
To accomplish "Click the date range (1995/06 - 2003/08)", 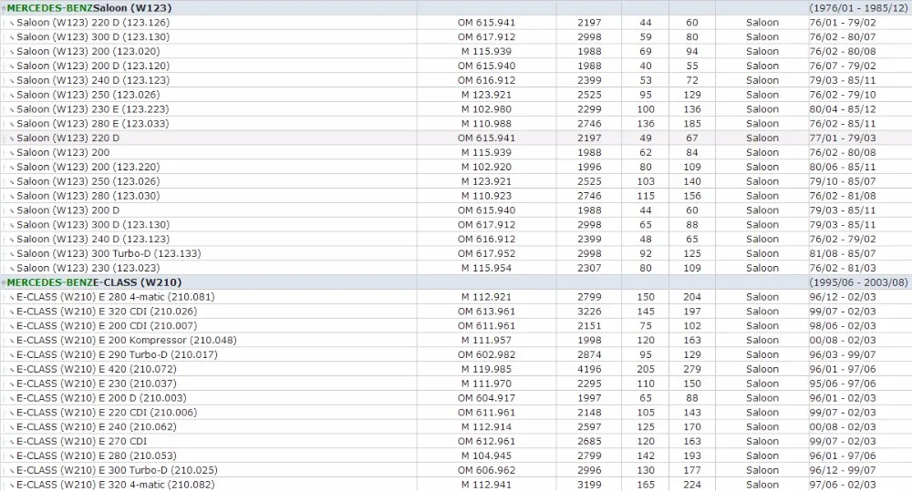I will 858,282.
